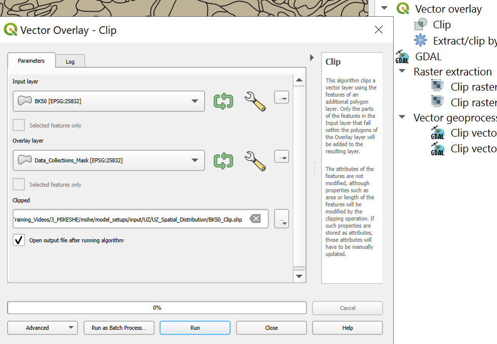Click the Close button

point(272,328)
